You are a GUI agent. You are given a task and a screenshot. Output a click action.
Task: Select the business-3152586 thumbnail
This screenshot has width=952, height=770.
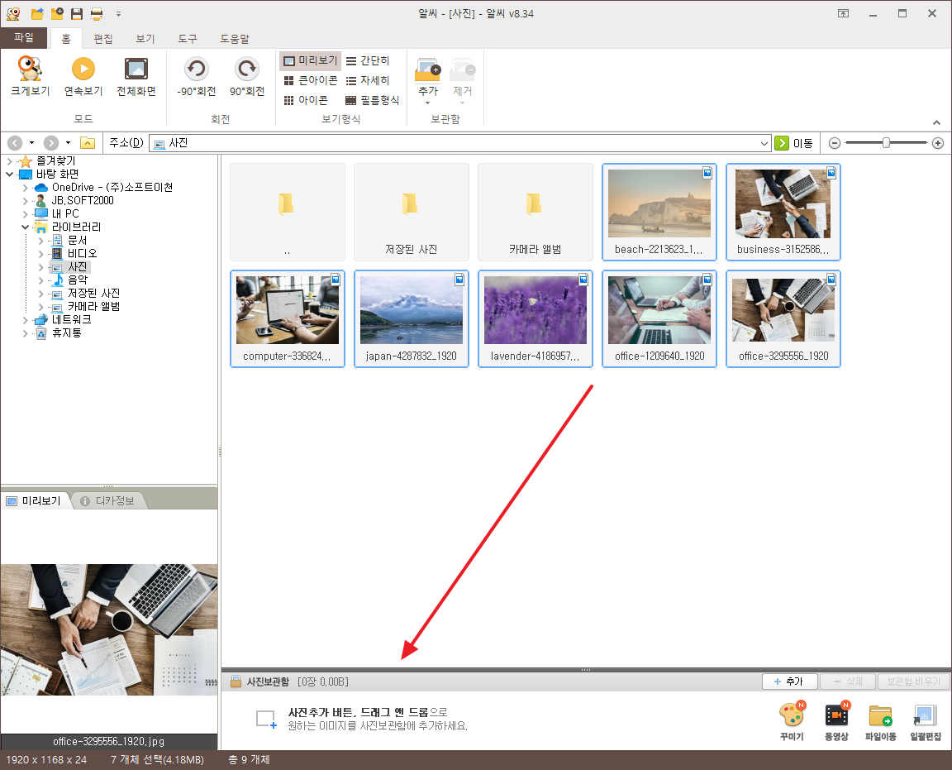coord(783,212)
